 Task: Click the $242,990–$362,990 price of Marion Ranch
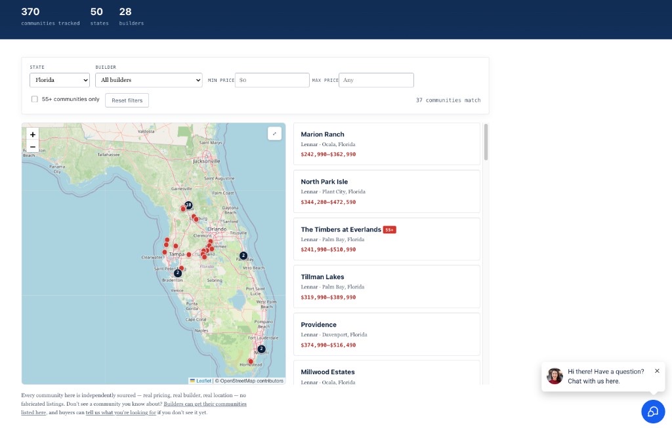click(328, 154)
